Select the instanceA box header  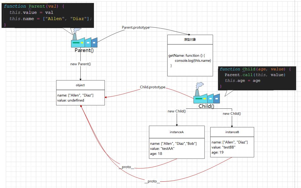(177, 132)
